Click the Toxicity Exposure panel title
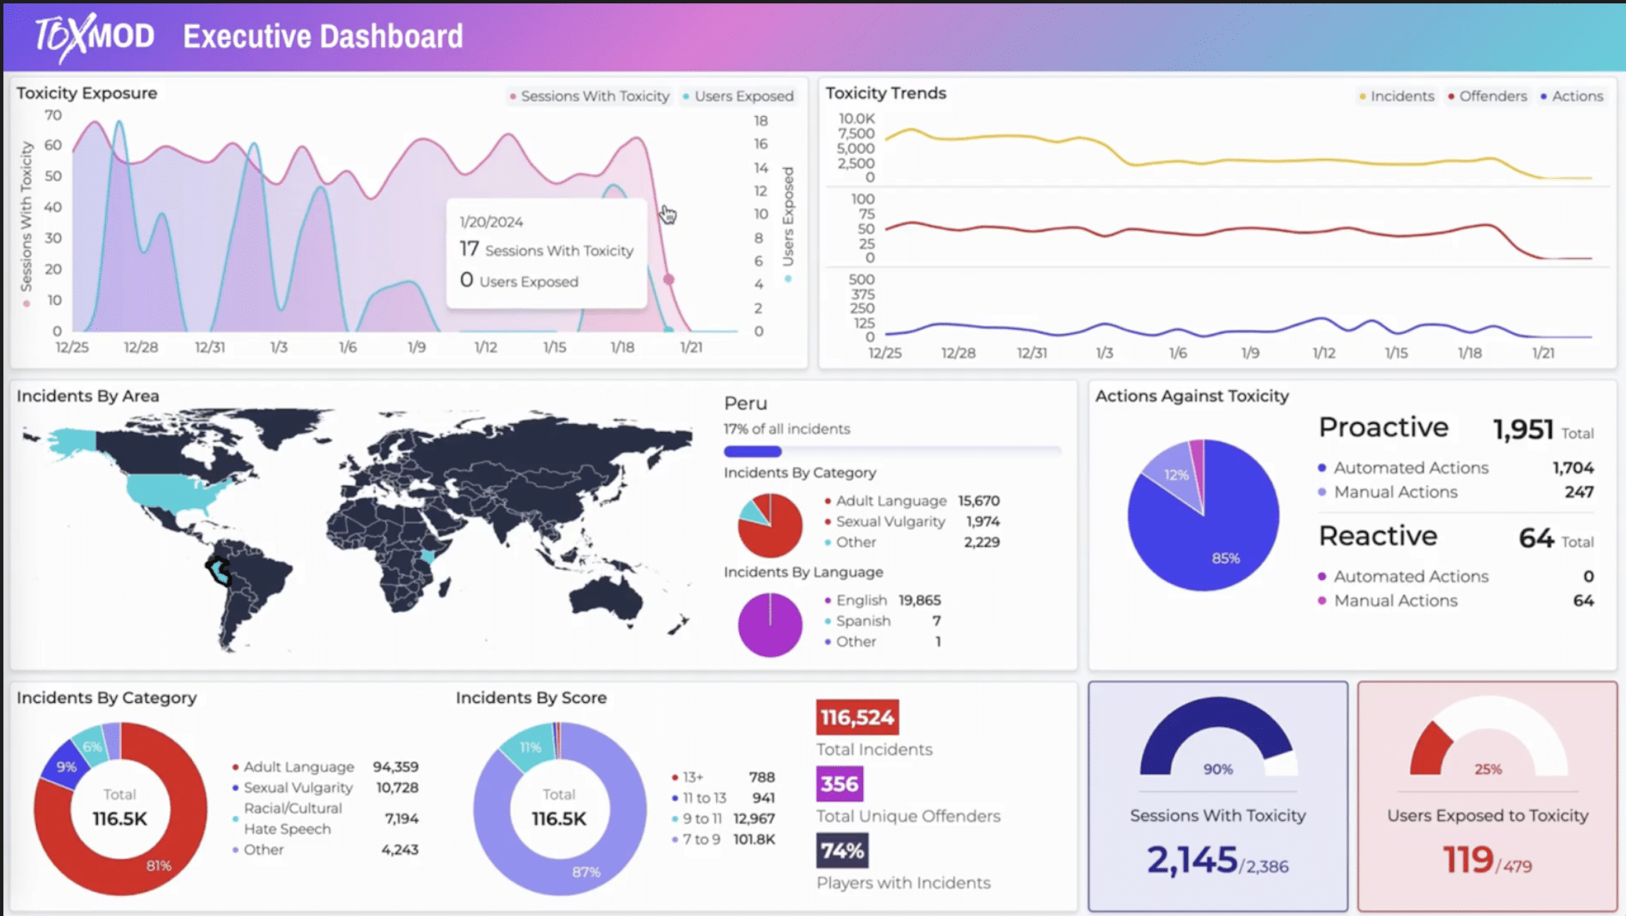 [87, 93]
